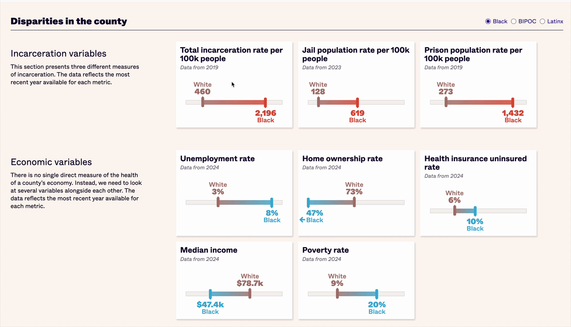Select the BIPOC radio button
Image resolution: width=571 pixels, height=327 pixels.
coord(513,21)
